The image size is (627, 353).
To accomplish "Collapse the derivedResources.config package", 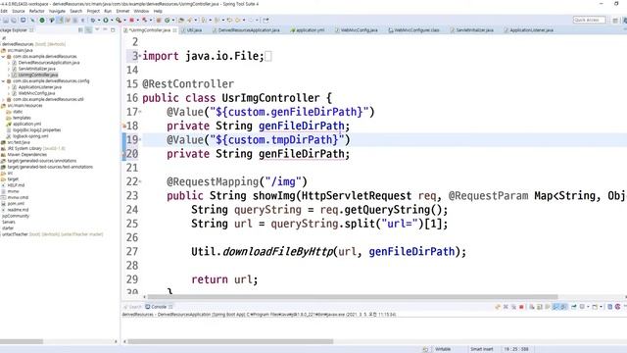I will tap(3, 80).
